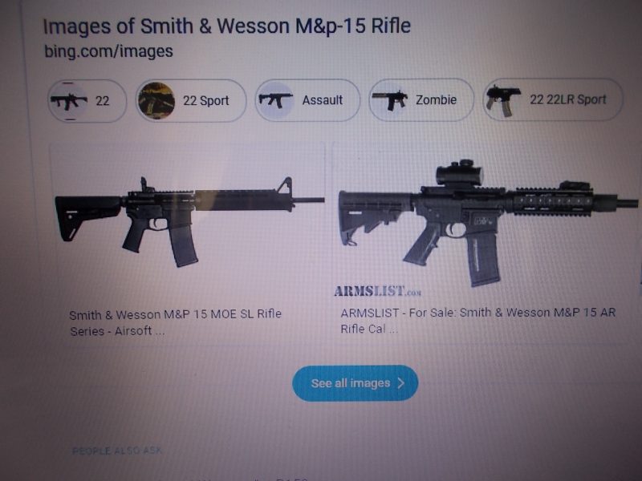Click the rifle icon in 22 chip
This screenshot has height=481, width=642.
tap(68, 101)
